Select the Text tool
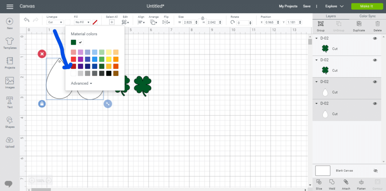The height and width of the screenshot is (191, 386). point(10,102)
